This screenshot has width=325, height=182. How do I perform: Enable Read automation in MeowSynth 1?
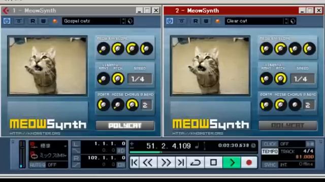coord(32,21)
